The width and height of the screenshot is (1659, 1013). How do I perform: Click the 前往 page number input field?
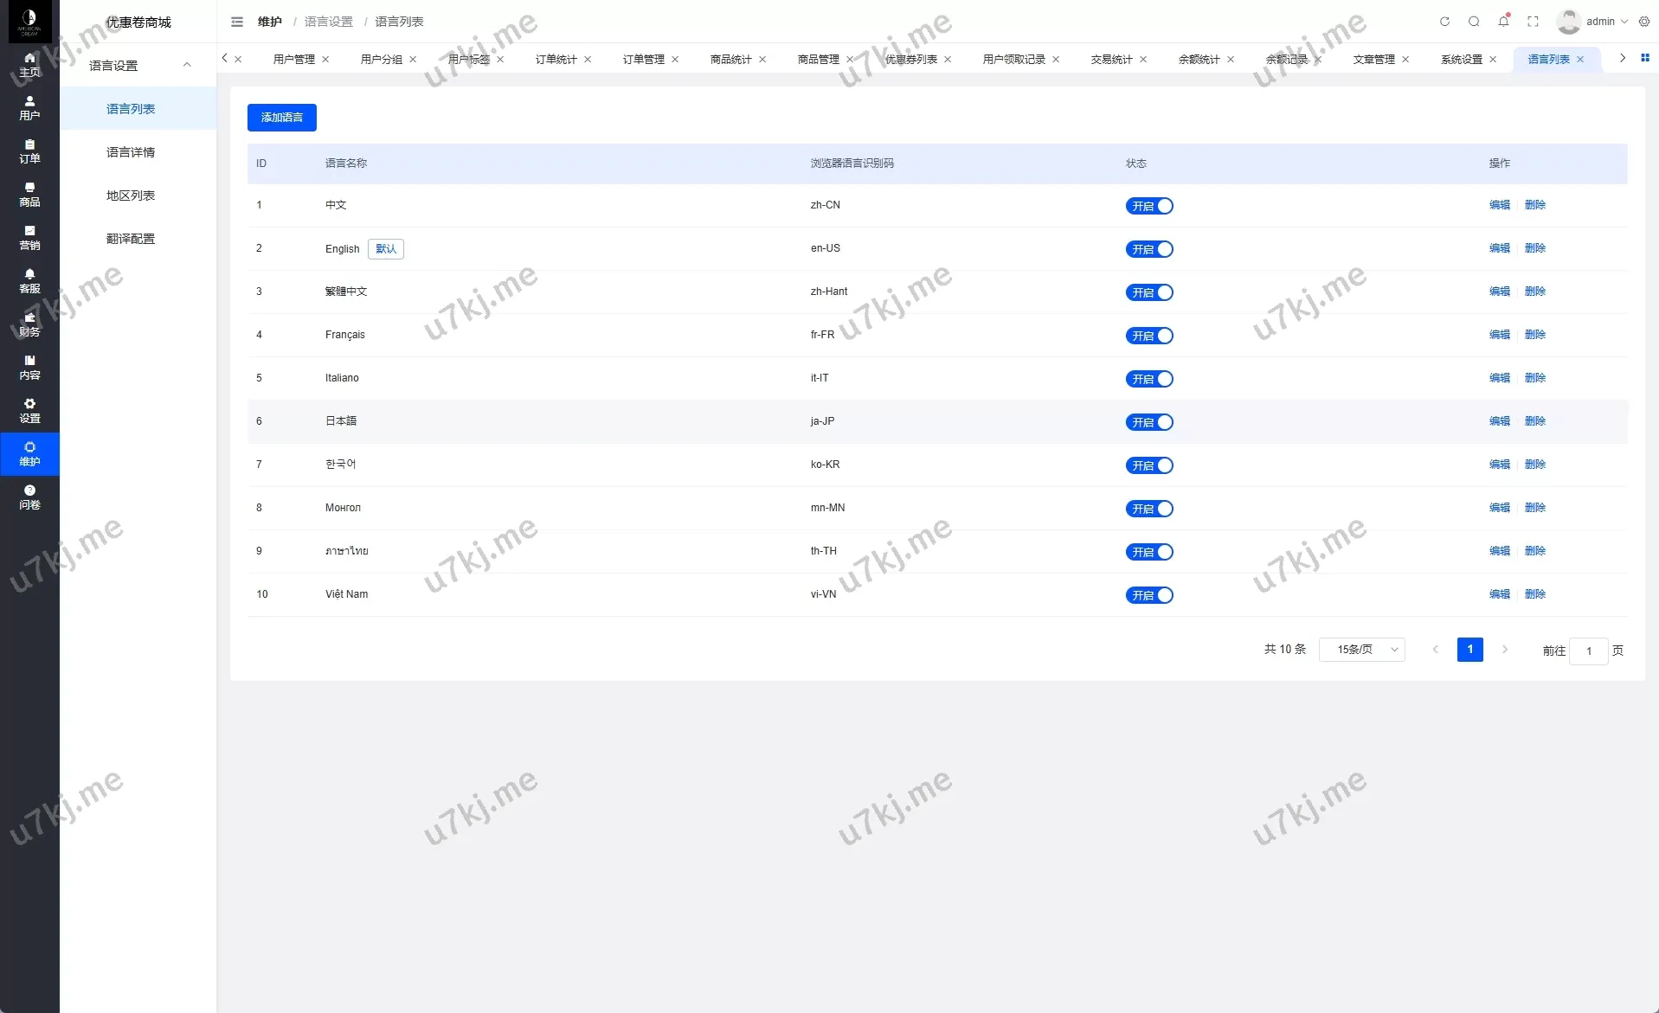(1589, 651)
